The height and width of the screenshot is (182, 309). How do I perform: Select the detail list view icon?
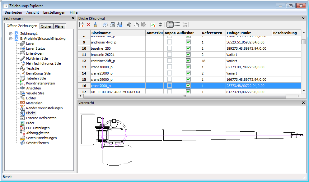170,25
